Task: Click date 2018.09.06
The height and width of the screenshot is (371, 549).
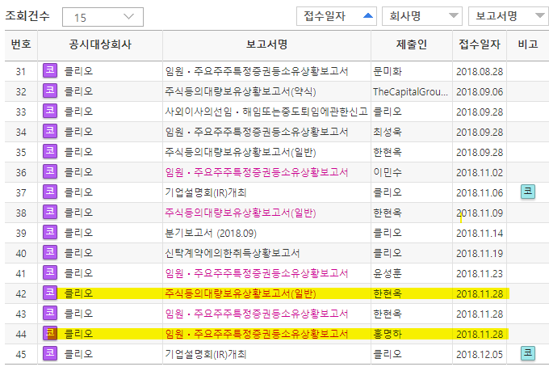Action: coord(480,92)
